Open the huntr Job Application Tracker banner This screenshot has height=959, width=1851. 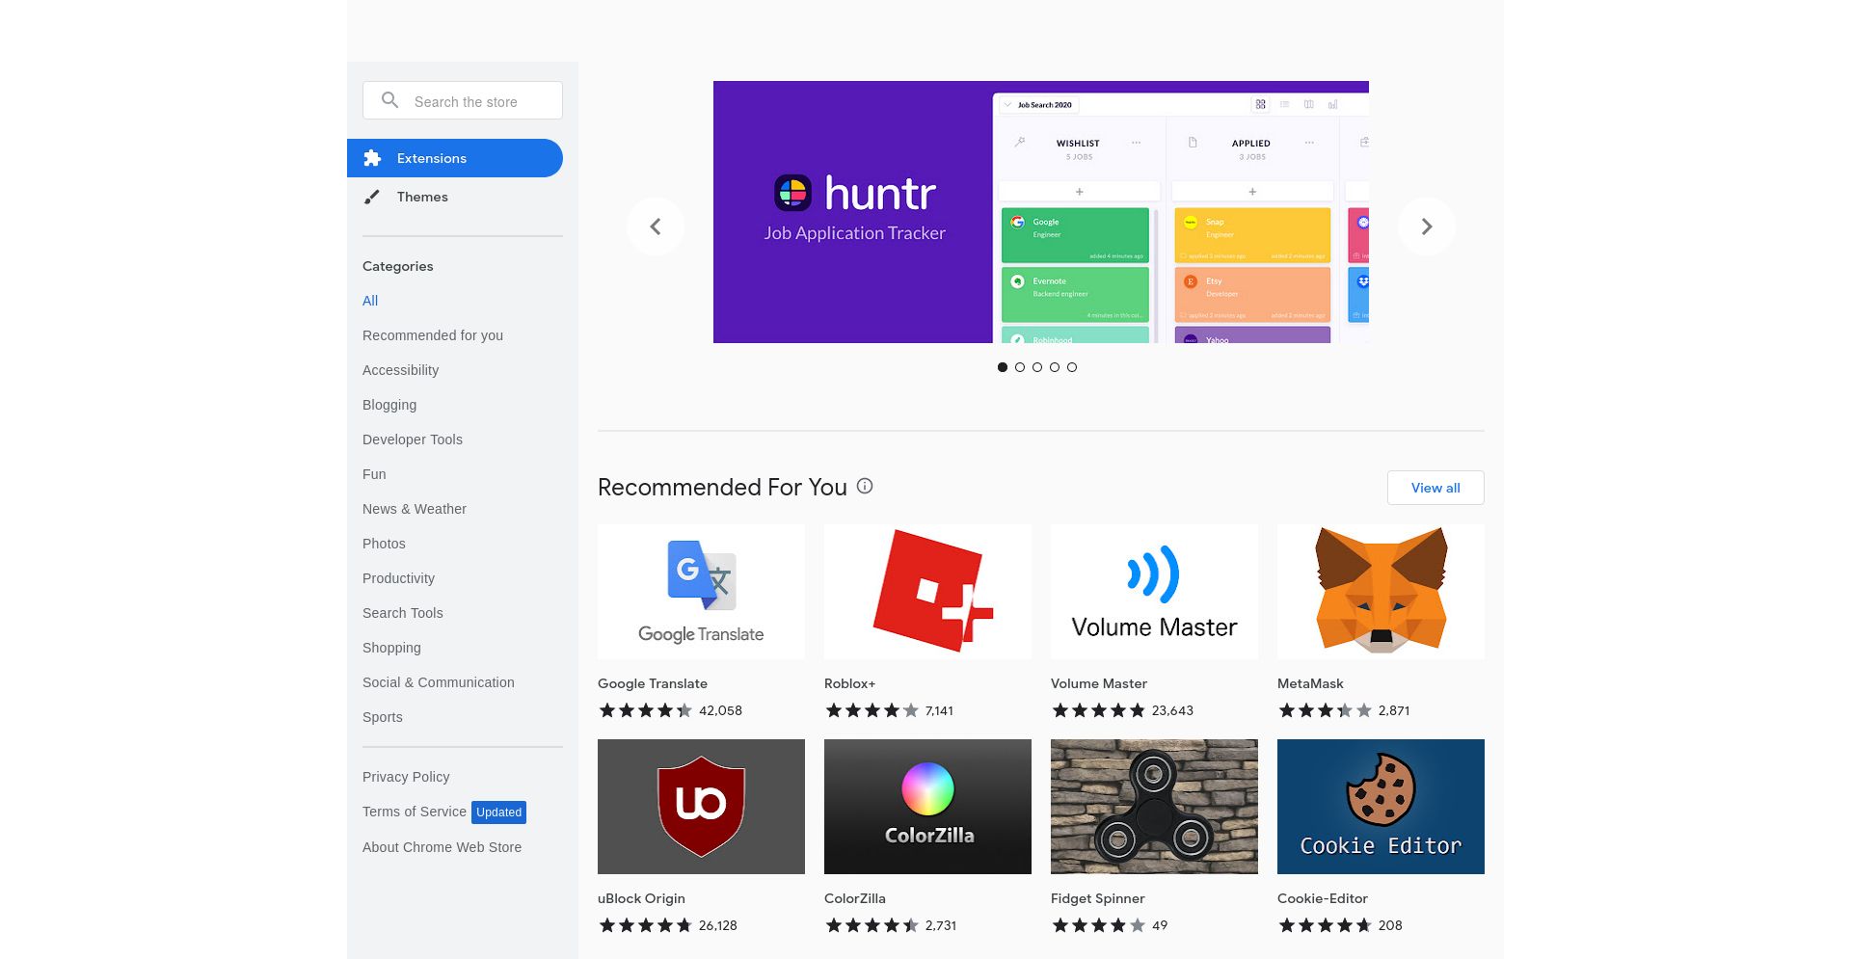[1040, 212]
